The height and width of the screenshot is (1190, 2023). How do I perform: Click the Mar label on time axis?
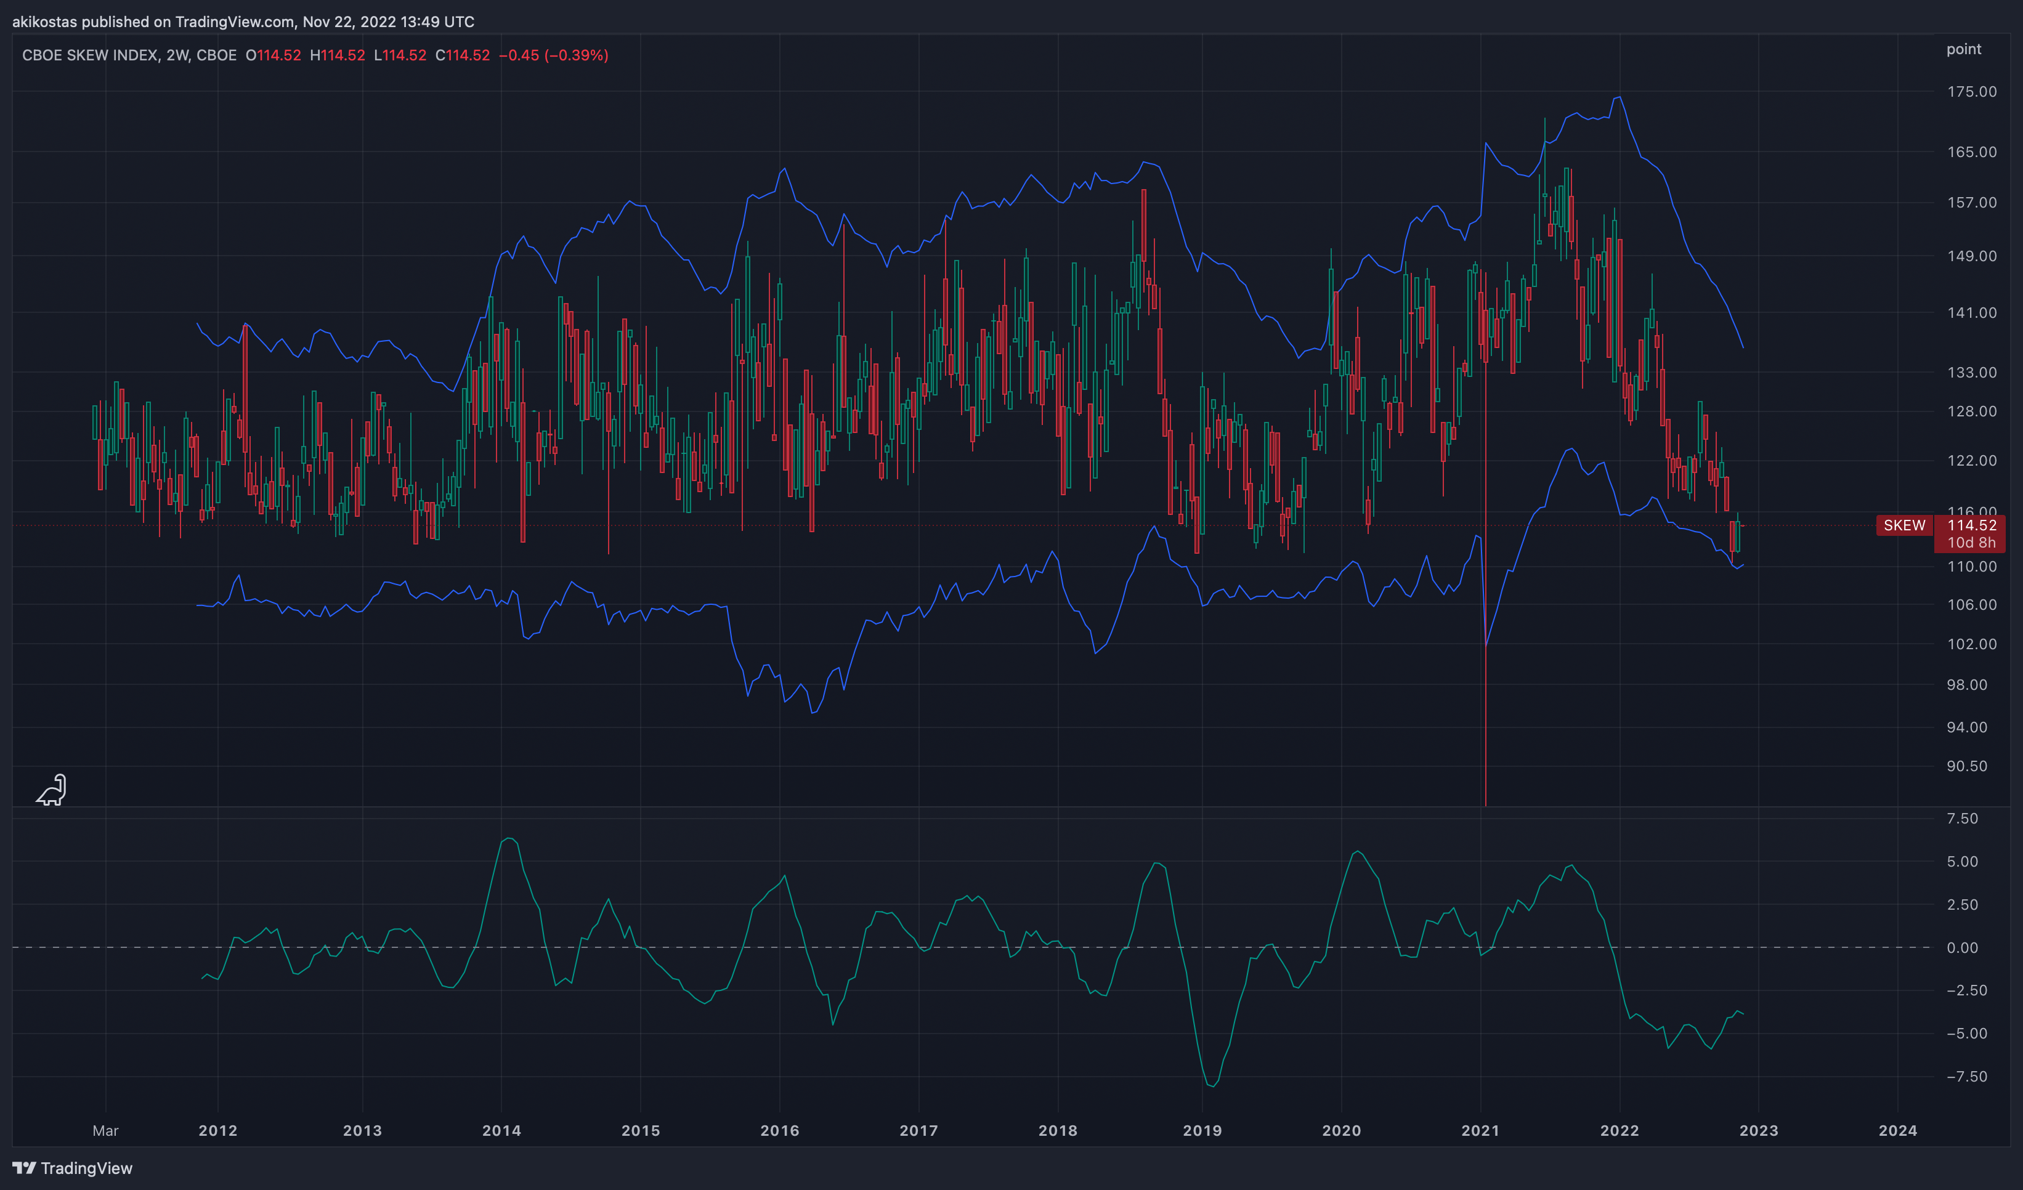click(105, 1131)
